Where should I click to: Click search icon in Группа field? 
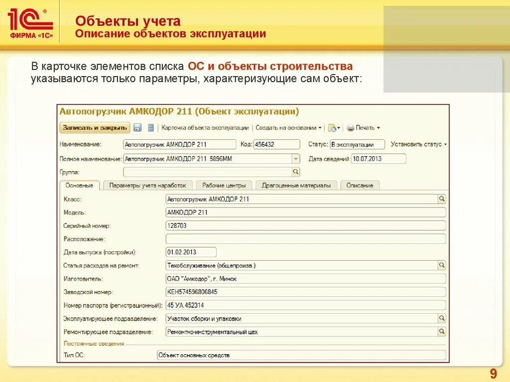(295, 172)
